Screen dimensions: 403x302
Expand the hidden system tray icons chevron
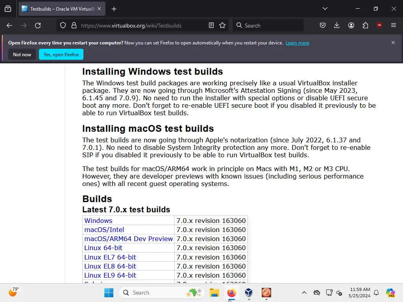pyautogui.click(x=304, y=293)
